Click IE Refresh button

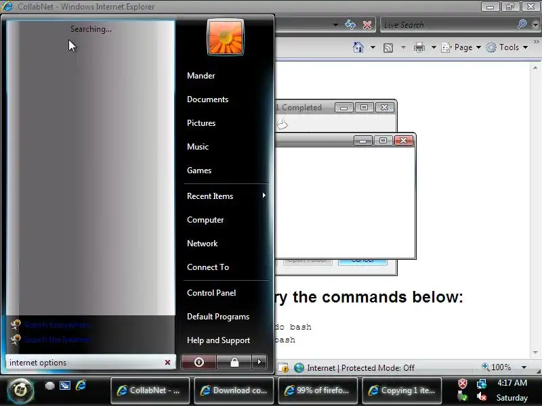point(350,25)
